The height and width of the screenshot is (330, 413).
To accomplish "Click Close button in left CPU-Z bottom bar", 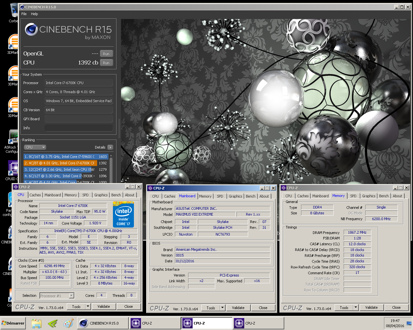I will 128,306.
